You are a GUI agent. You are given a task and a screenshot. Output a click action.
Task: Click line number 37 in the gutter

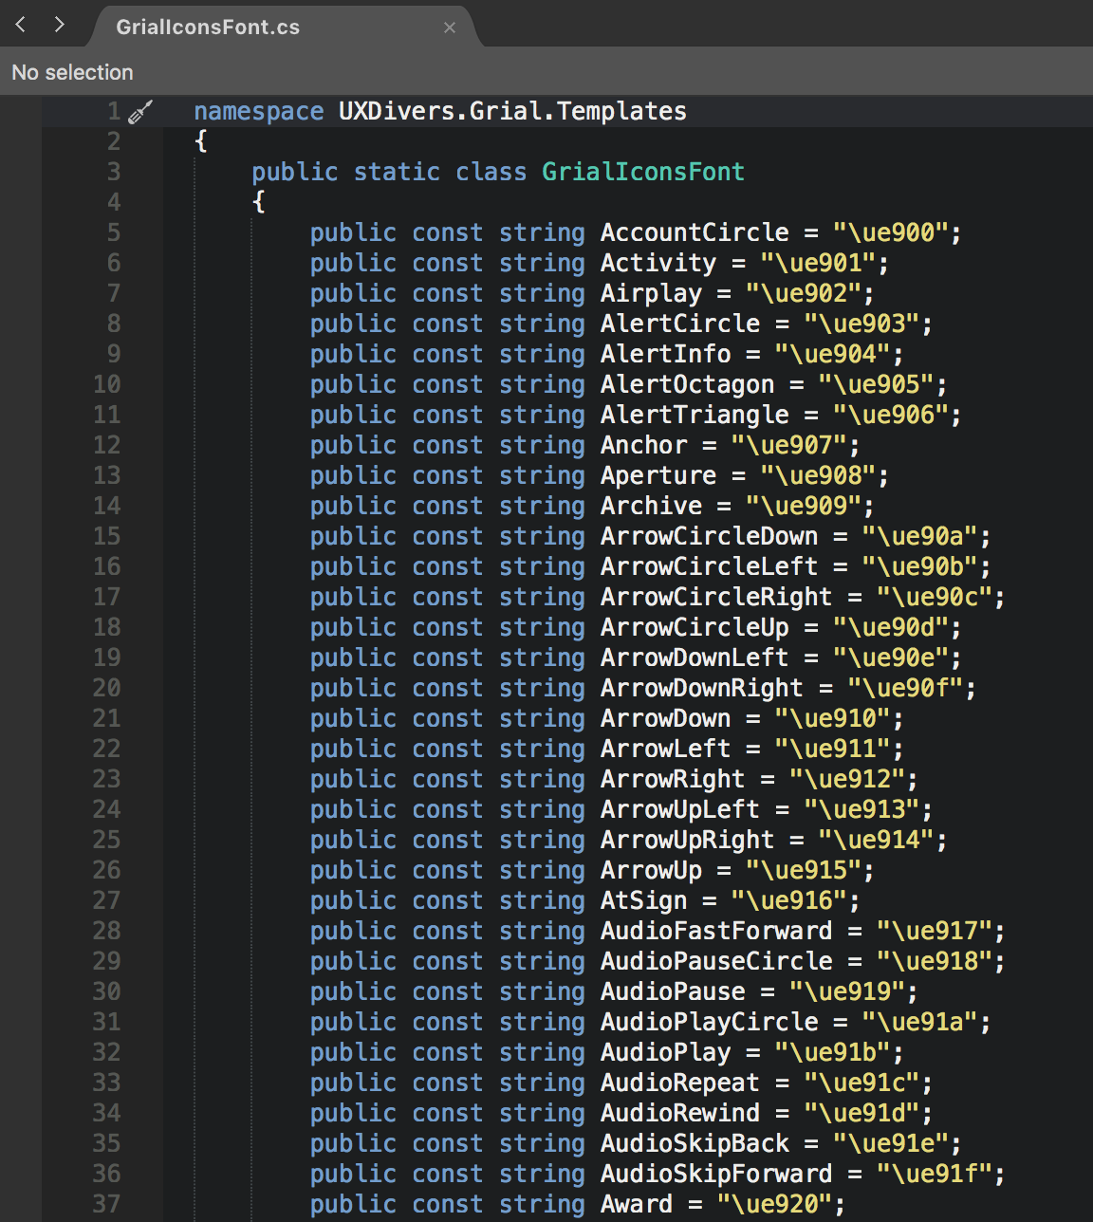pyautogui.click(x=107, y=1204)
